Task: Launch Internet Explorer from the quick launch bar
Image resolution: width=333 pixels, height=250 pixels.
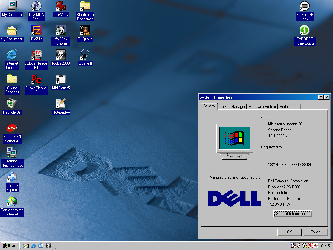Action: click(33, 246)
